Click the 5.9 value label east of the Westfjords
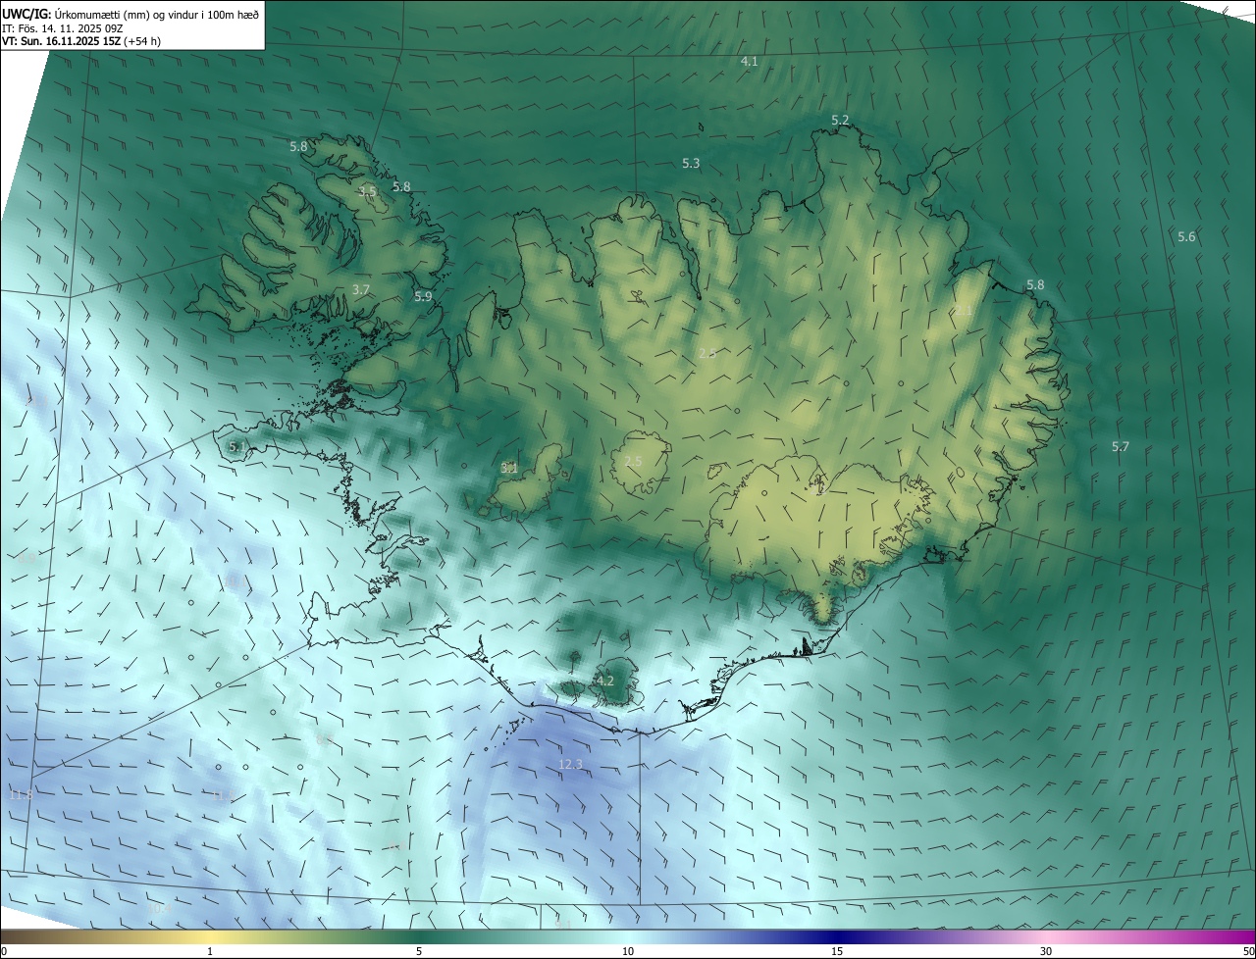This screenshot has height=959, width=1256. tap(423, 296)
